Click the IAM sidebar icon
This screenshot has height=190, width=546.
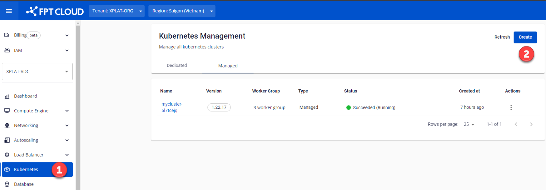point(7,50)
